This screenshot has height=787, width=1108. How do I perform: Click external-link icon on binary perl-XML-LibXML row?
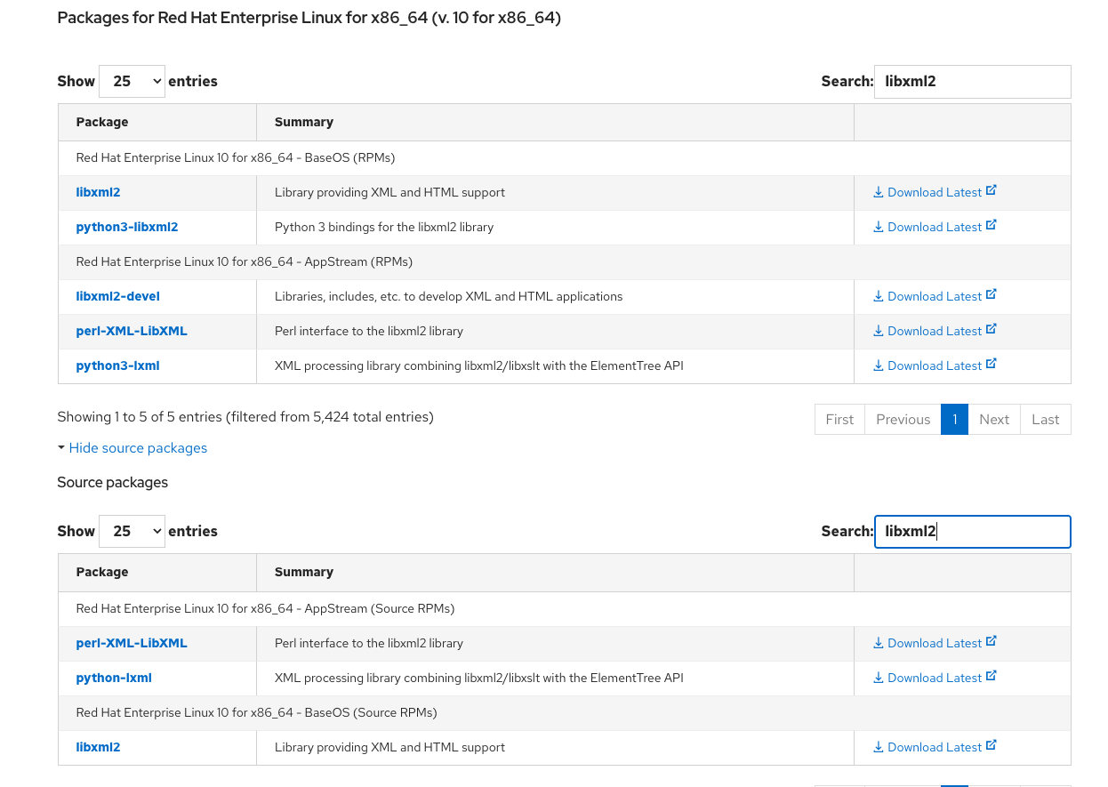(992, 329)
